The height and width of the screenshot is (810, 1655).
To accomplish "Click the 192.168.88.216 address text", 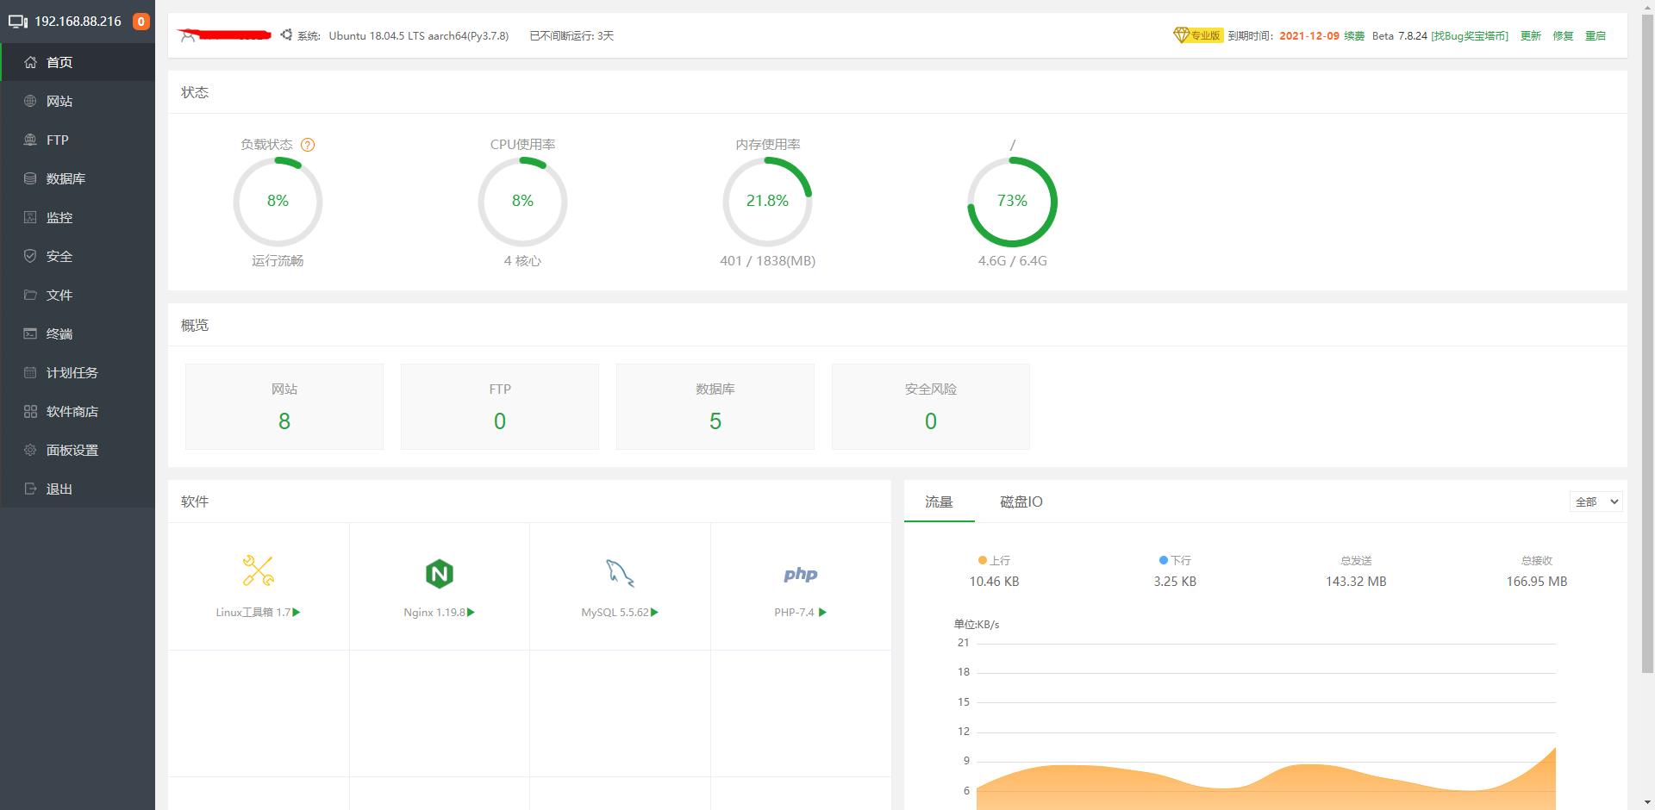I will coord(78,22).
